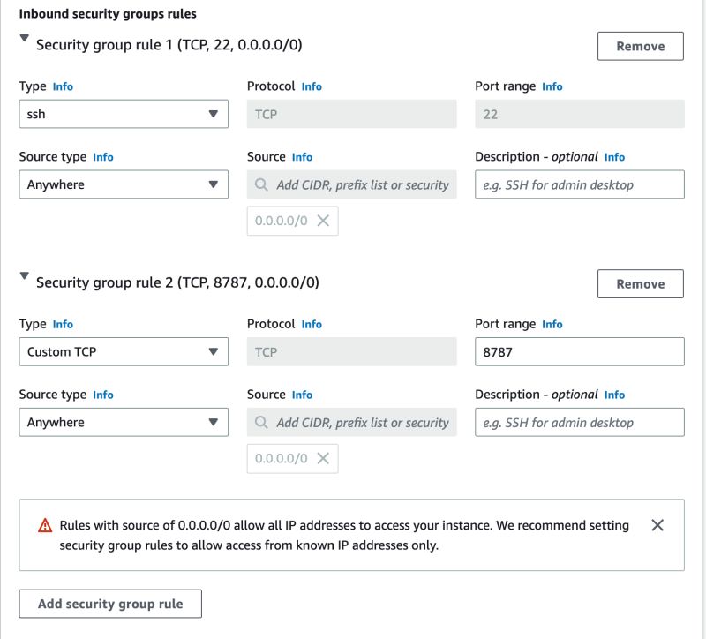This screenshot has height=639, width=706.
Task: Collapse Security group rule 1 section
Action: [25, 40]
